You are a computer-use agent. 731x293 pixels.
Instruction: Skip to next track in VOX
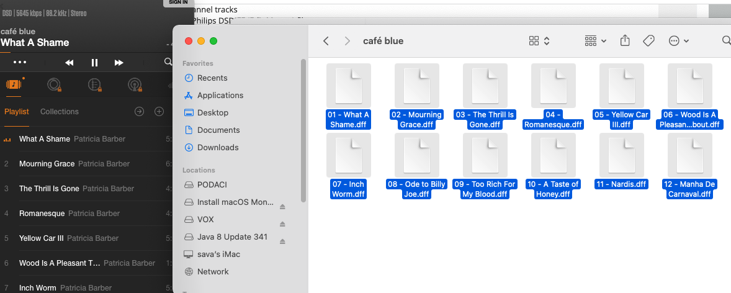point(119,63)
